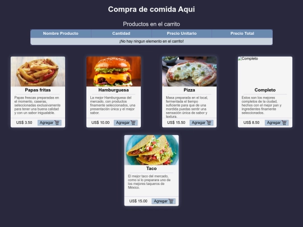Click the Hamburguesa description text
The width and height of the screenshot is (303, 227).
pos(113,105)
